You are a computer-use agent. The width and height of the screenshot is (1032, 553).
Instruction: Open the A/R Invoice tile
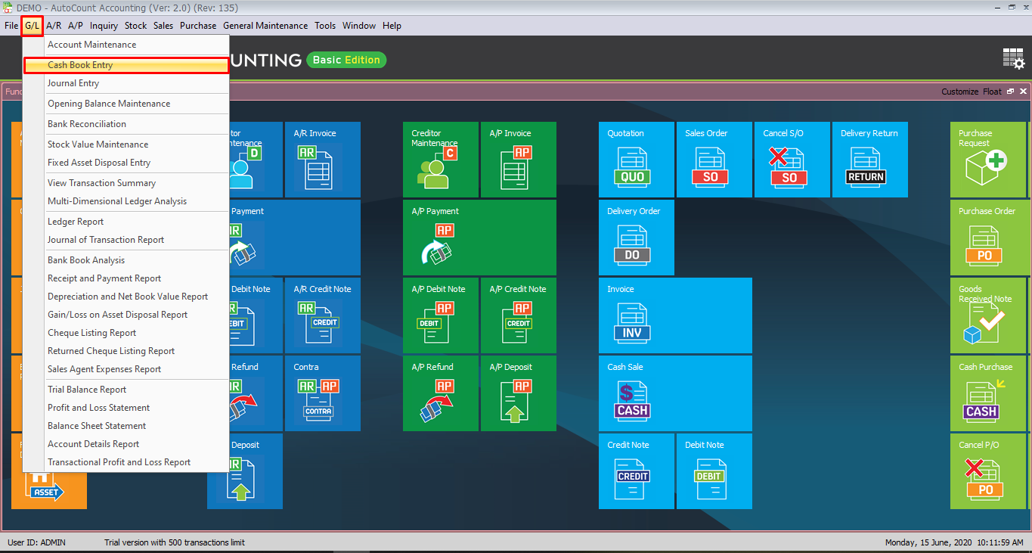323,160
